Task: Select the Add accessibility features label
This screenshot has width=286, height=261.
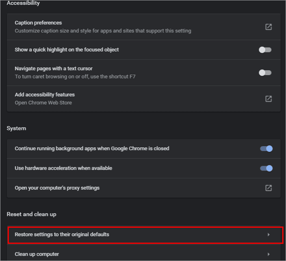Action: click(x=45, y=95)
